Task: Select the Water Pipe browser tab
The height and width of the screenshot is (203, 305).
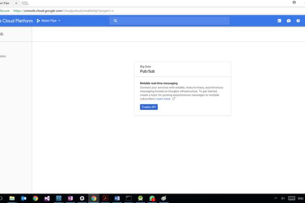Action: pyautogui.click(x=7, y=3)
